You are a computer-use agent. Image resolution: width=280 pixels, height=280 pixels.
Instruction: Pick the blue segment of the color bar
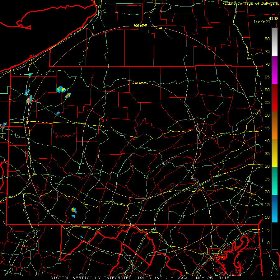point(275,208)
